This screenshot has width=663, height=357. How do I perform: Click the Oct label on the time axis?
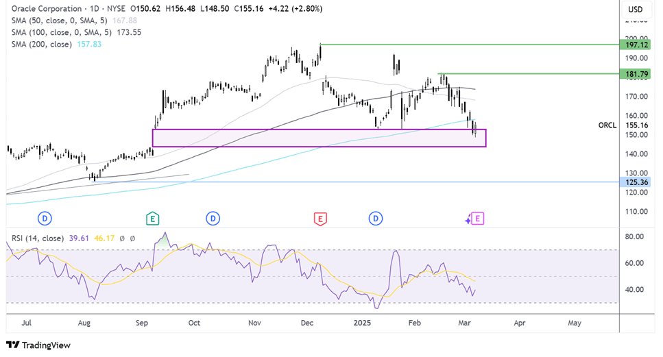point(194,323)
